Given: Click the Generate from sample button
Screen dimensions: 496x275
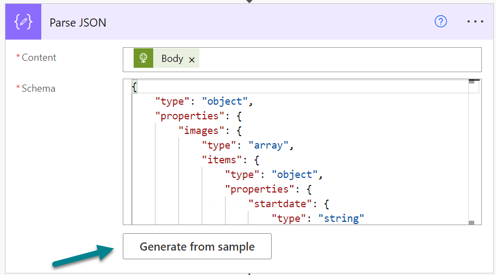Looking at the screenshot, I should point(197,247).
